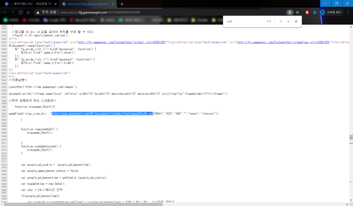Minimize the Chrome window
353x206 pixels.
[x=326, y=3]
